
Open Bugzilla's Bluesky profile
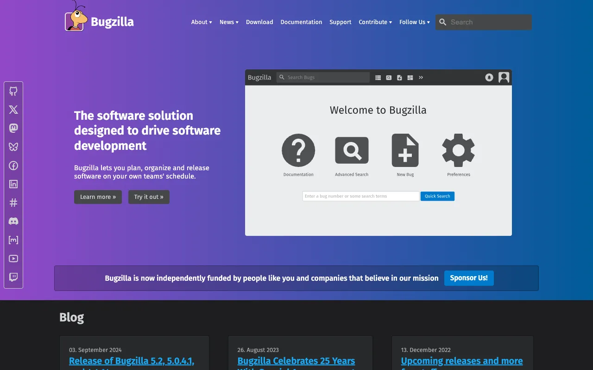pyautogui.click(x=13, y=147)
